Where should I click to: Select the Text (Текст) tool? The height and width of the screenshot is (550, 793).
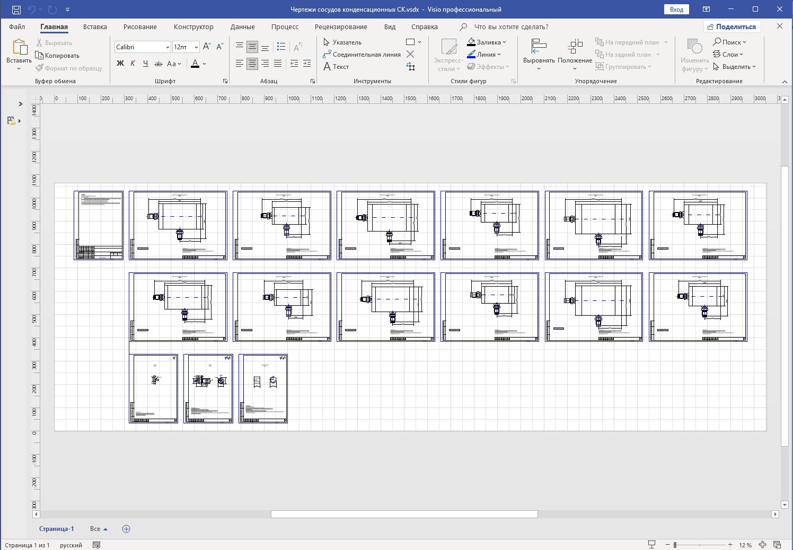pos(336,67)
